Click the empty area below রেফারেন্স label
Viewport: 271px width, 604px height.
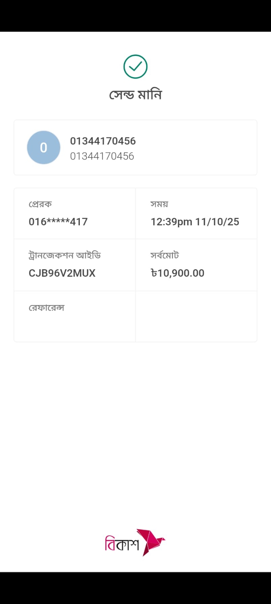[x=75, y=327]
